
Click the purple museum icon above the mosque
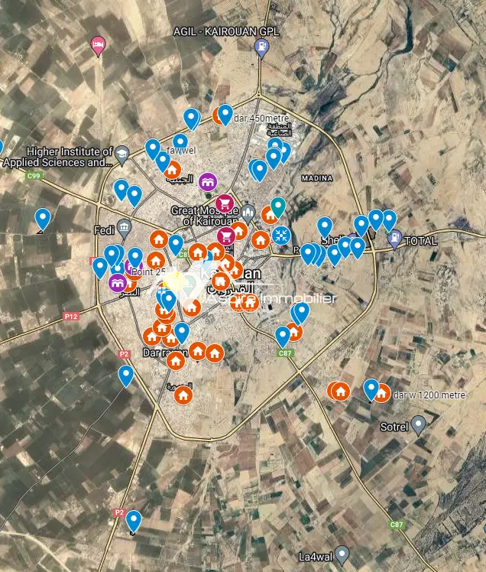tap(208, 182)
